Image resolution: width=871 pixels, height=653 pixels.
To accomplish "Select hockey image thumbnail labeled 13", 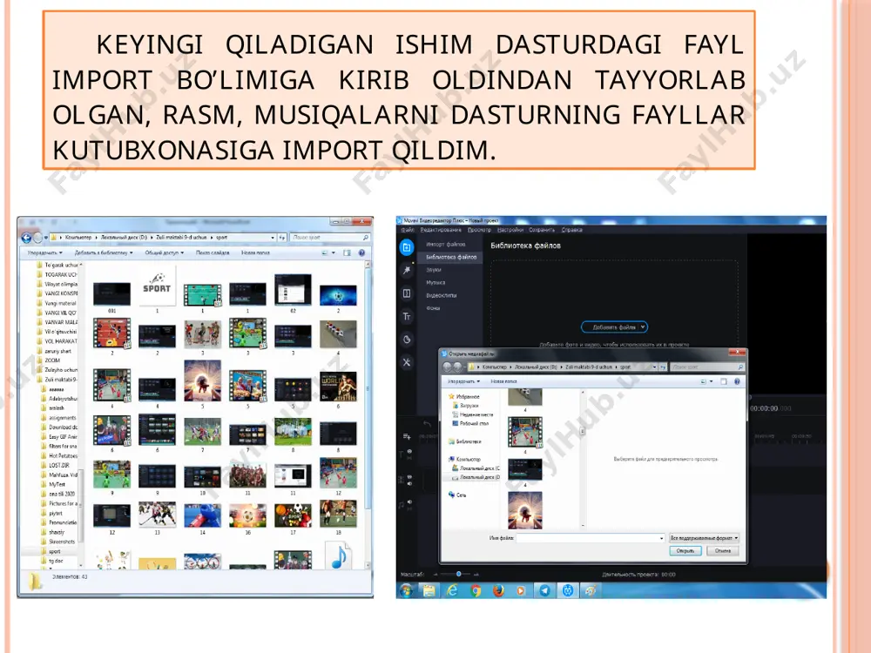I will [157, 515].
